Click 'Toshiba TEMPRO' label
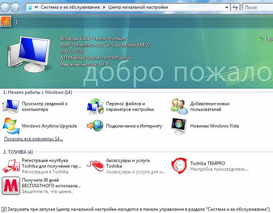Image resolution: width=273 pixels, height=213 pixels. point(208,163)
